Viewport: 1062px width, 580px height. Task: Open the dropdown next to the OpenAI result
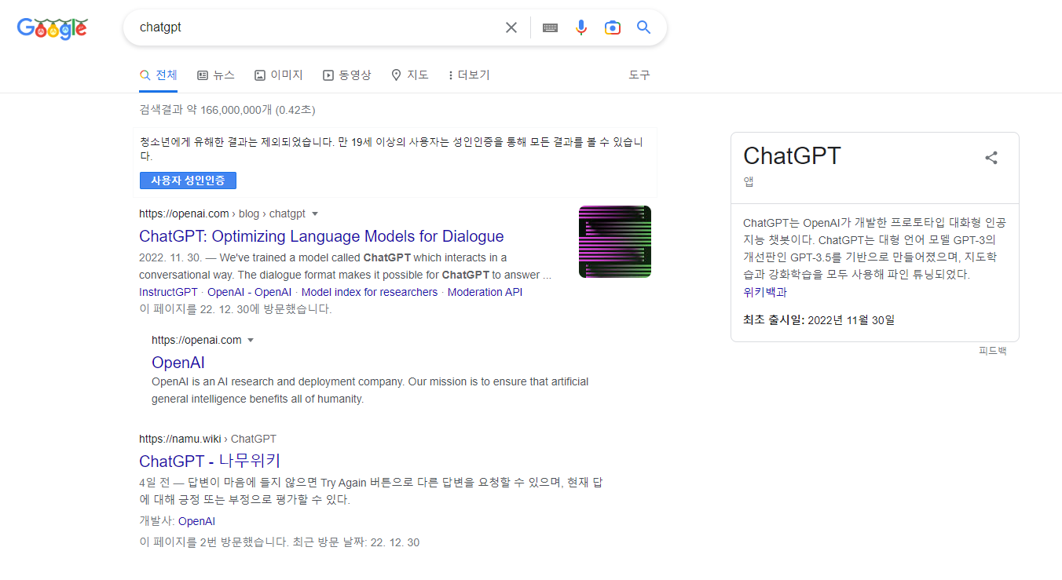pyautogui.click(x=251, y=339)
